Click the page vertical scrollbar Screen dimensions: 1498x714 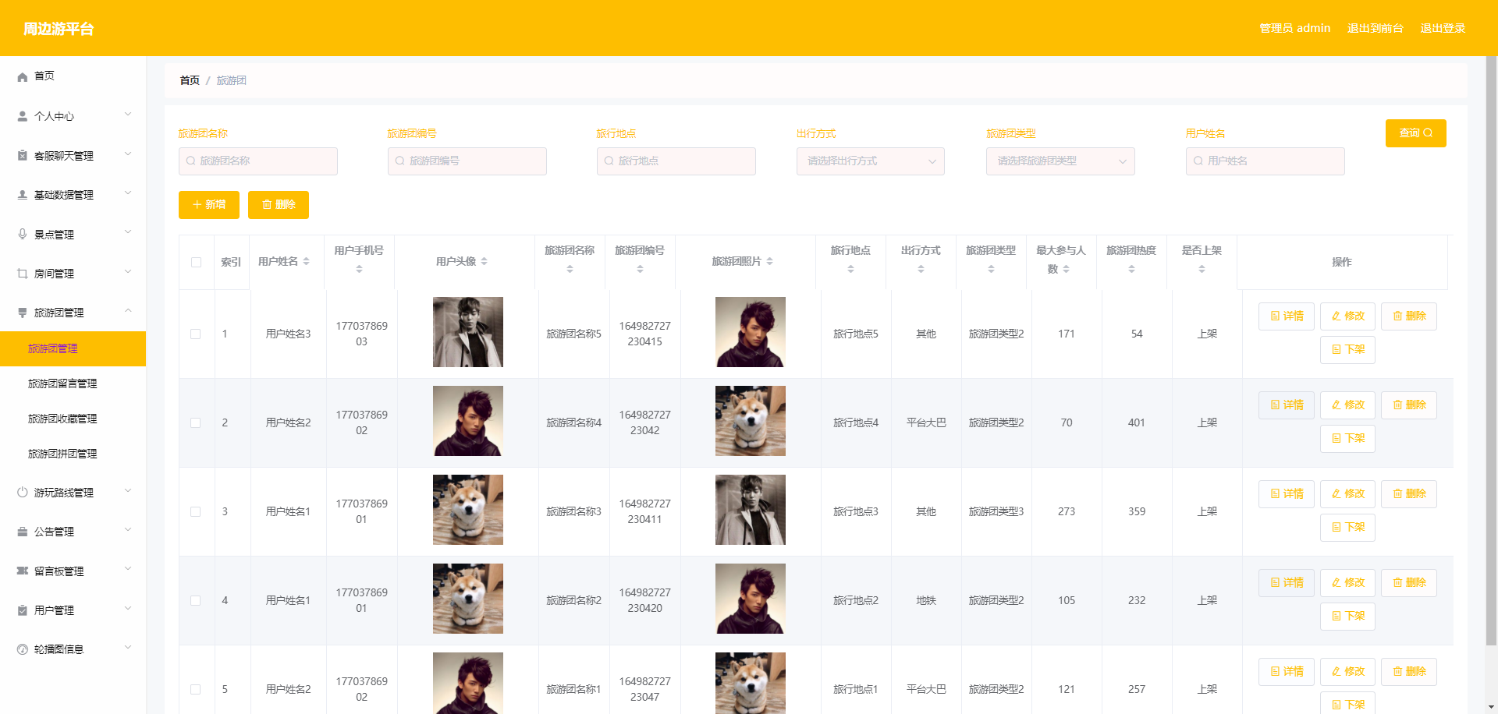click(1491, 351)
